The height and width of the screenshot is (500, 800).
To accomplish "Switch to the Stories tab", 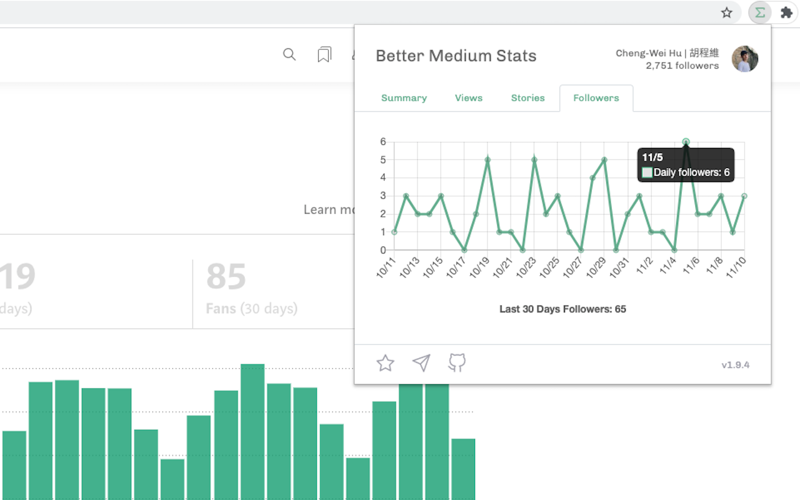I will click(528, 98).
